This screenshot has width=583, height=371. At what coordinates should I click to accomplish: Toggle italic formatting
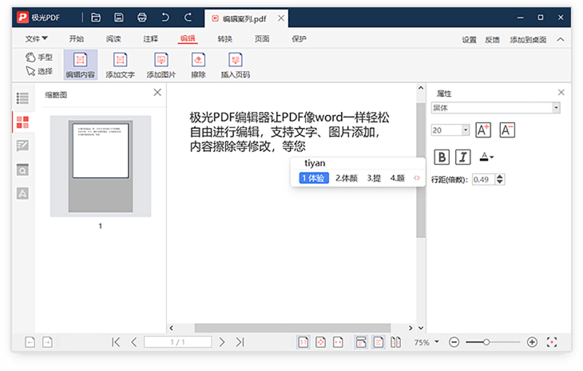[463, 157]
